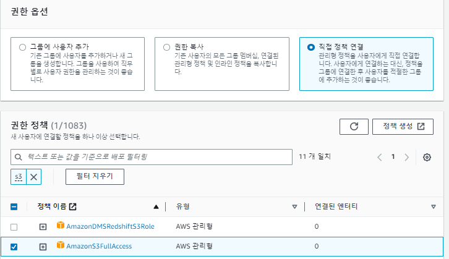Click the 필터 지우기 button
The width and height of the screenshot is (449, 259).
tap(95, 177)
